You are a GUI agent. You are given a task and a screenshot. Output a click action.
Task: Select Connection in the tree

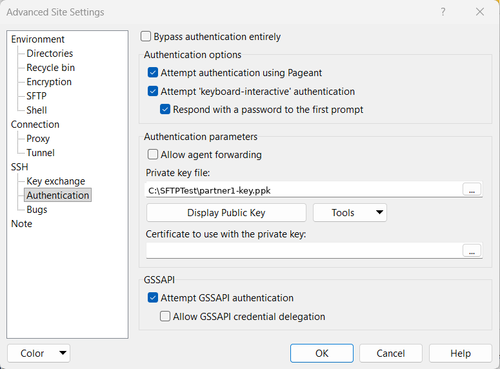(35, 125)
